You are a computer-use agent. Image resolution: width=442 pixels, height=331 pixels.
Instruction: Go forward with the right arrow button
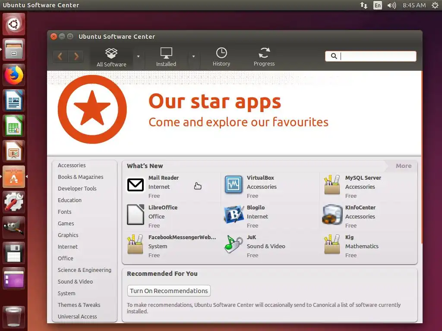[x=76, y=56]
